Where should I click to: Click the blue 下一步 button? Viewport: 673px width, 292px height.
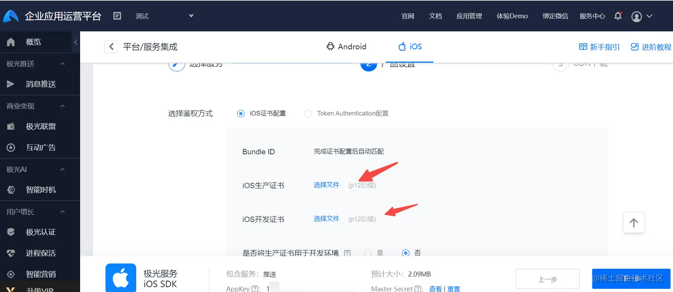(631, 279)
